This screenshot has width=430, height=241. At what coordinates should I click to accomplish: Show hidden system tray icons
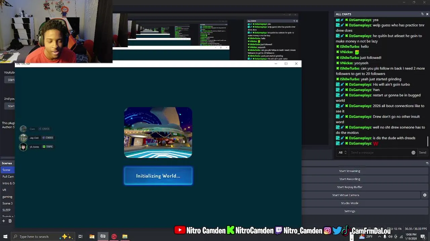[380, 237]
